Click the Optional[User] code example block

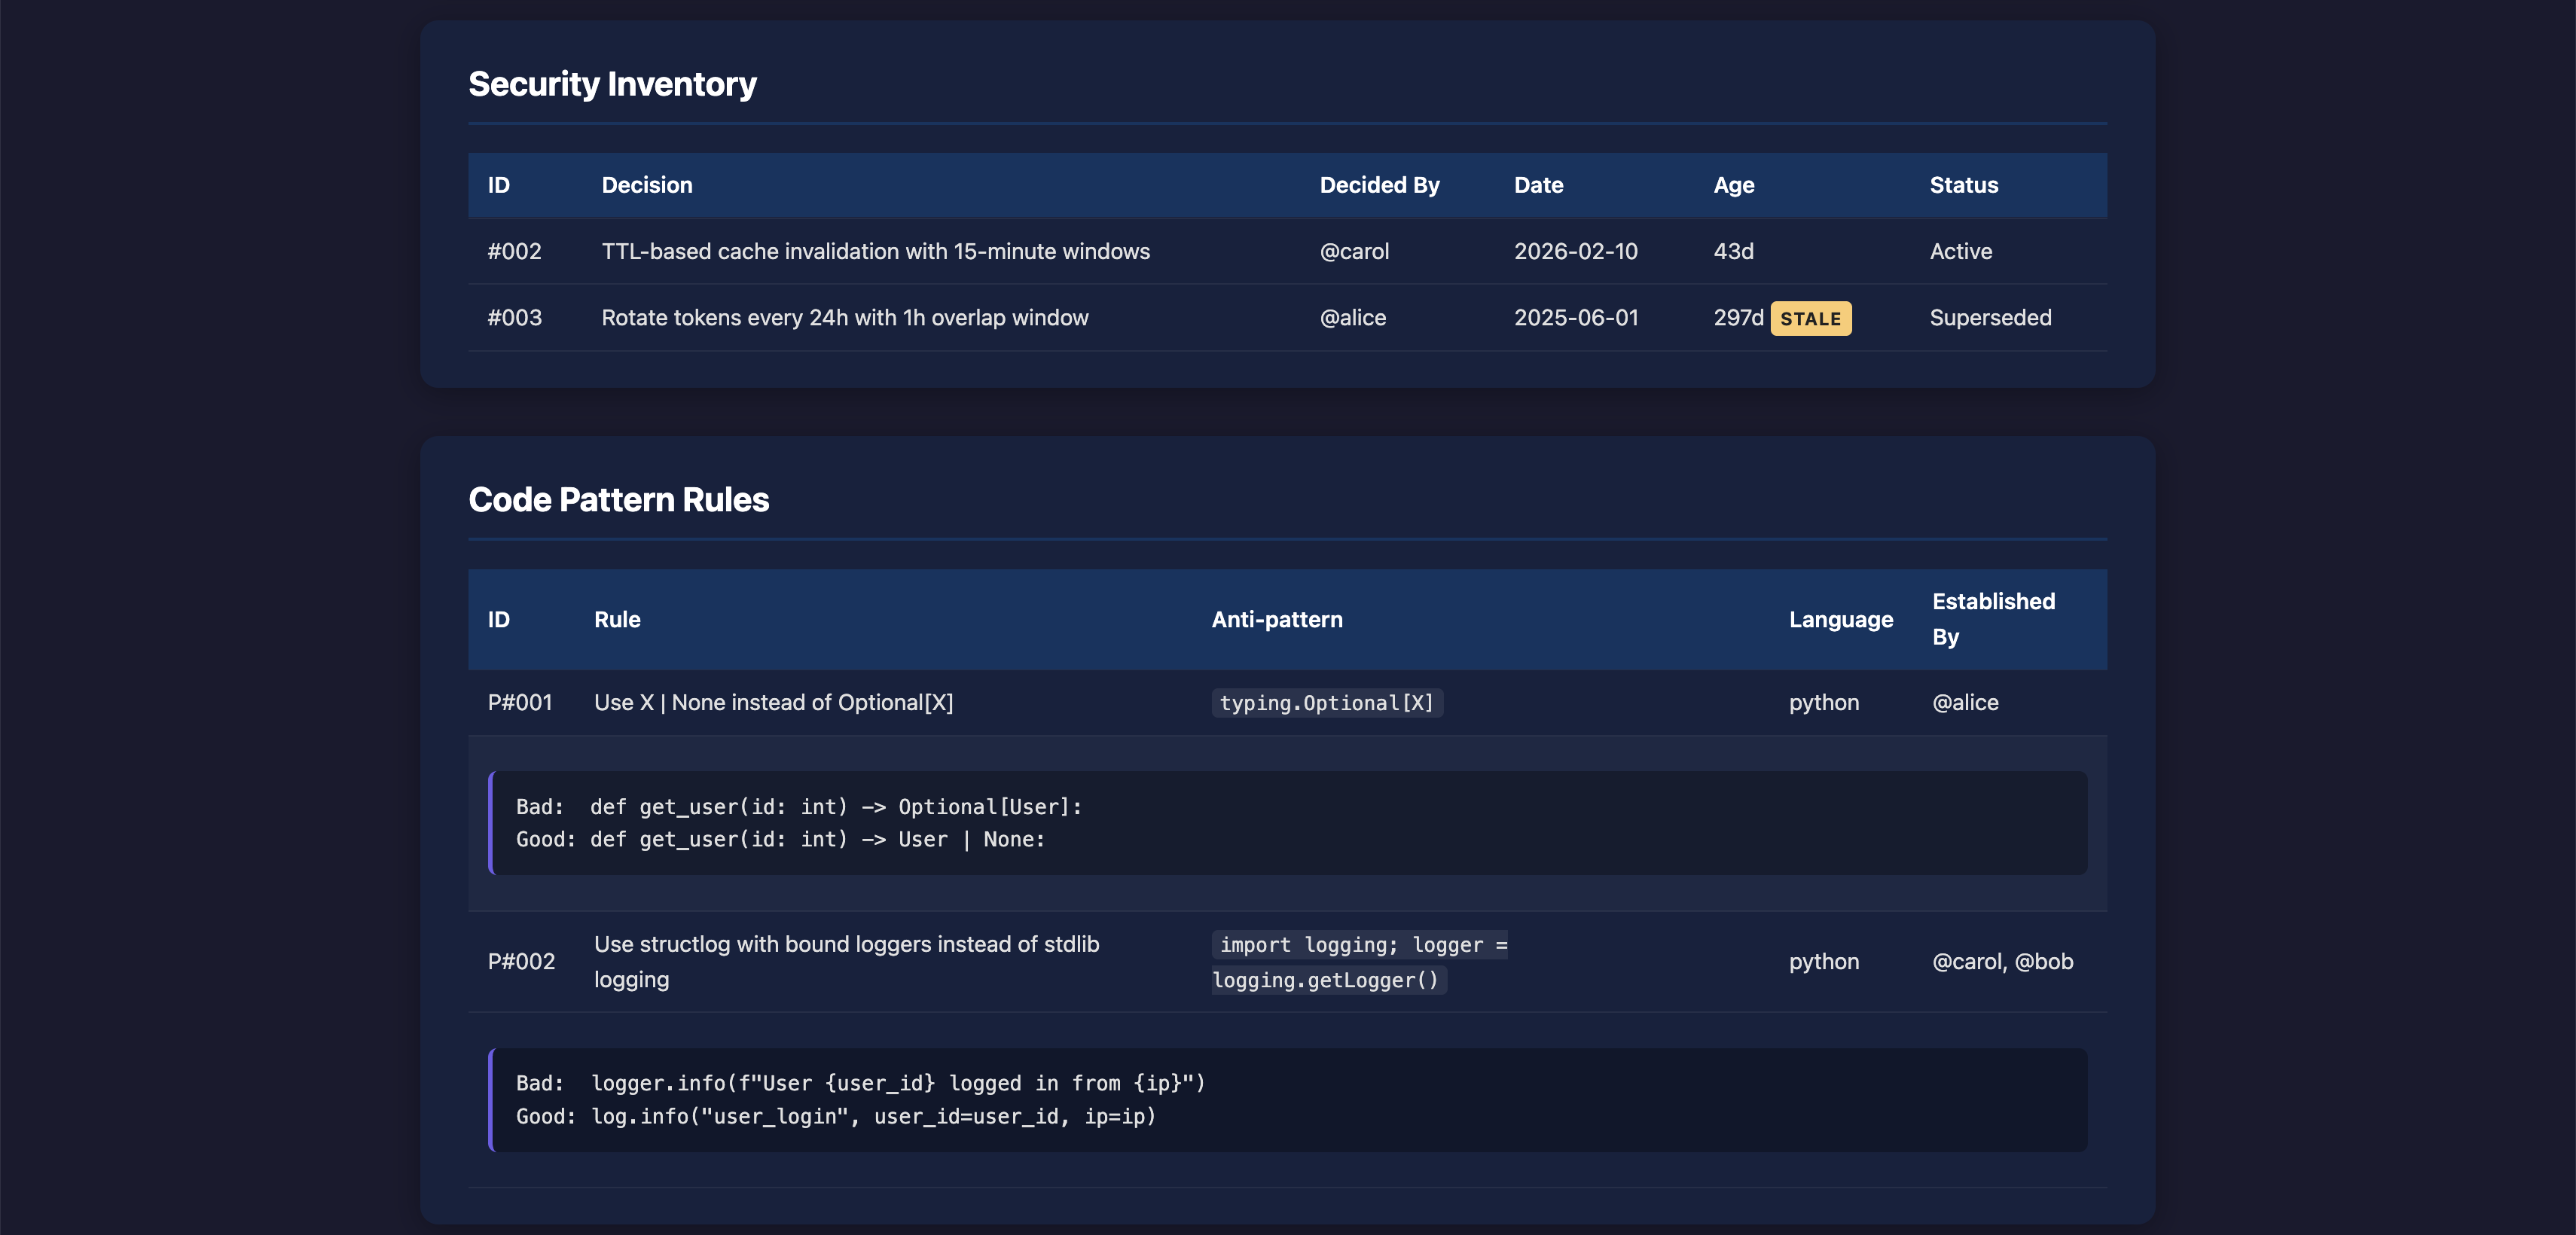click(1286, 823)
